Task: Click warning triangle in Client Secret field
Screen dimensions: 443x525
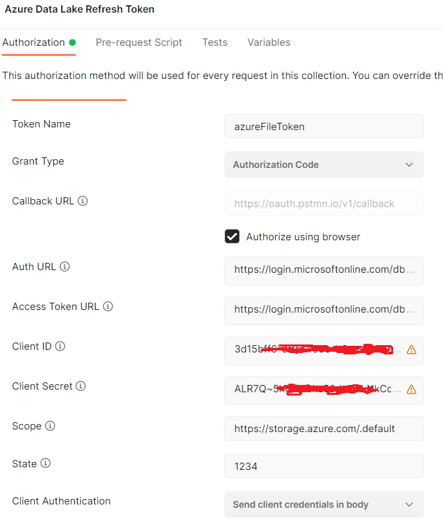Action: point(411,390)
